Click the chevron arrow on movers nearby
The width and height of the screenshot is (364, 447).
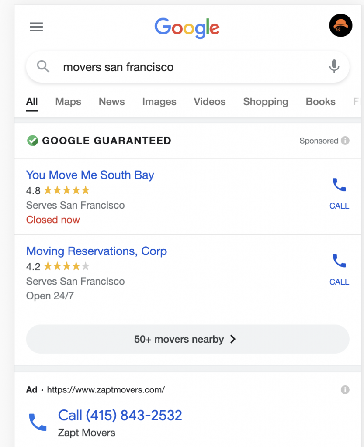[233, 339]
